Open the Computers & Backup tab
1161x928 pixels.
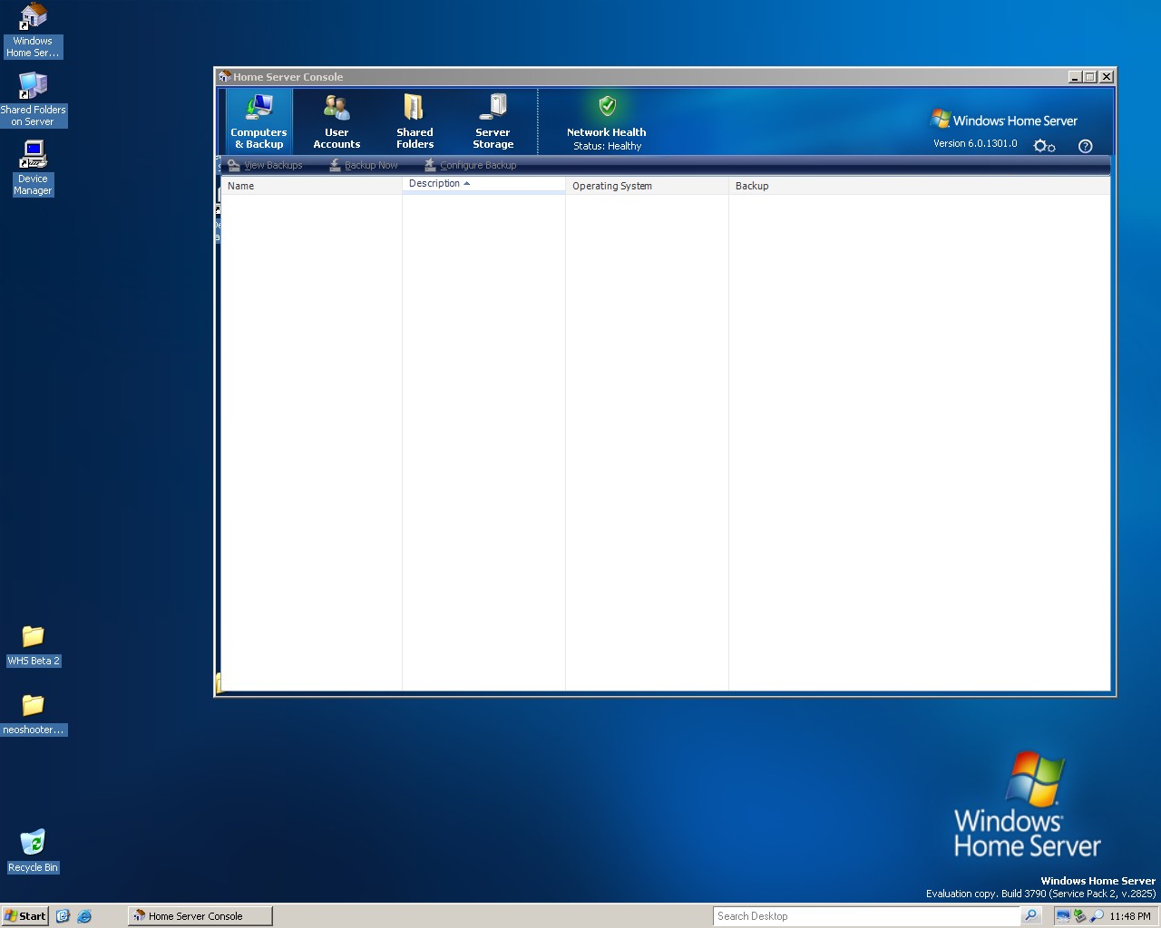[259, 121]
